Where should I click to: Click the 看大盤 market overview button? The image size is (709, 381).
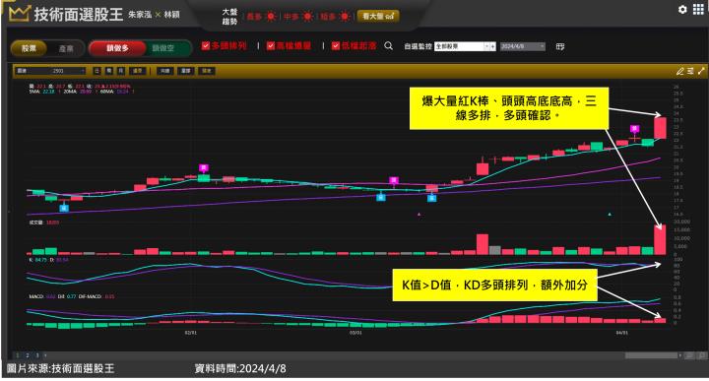(x=378, y=17)
